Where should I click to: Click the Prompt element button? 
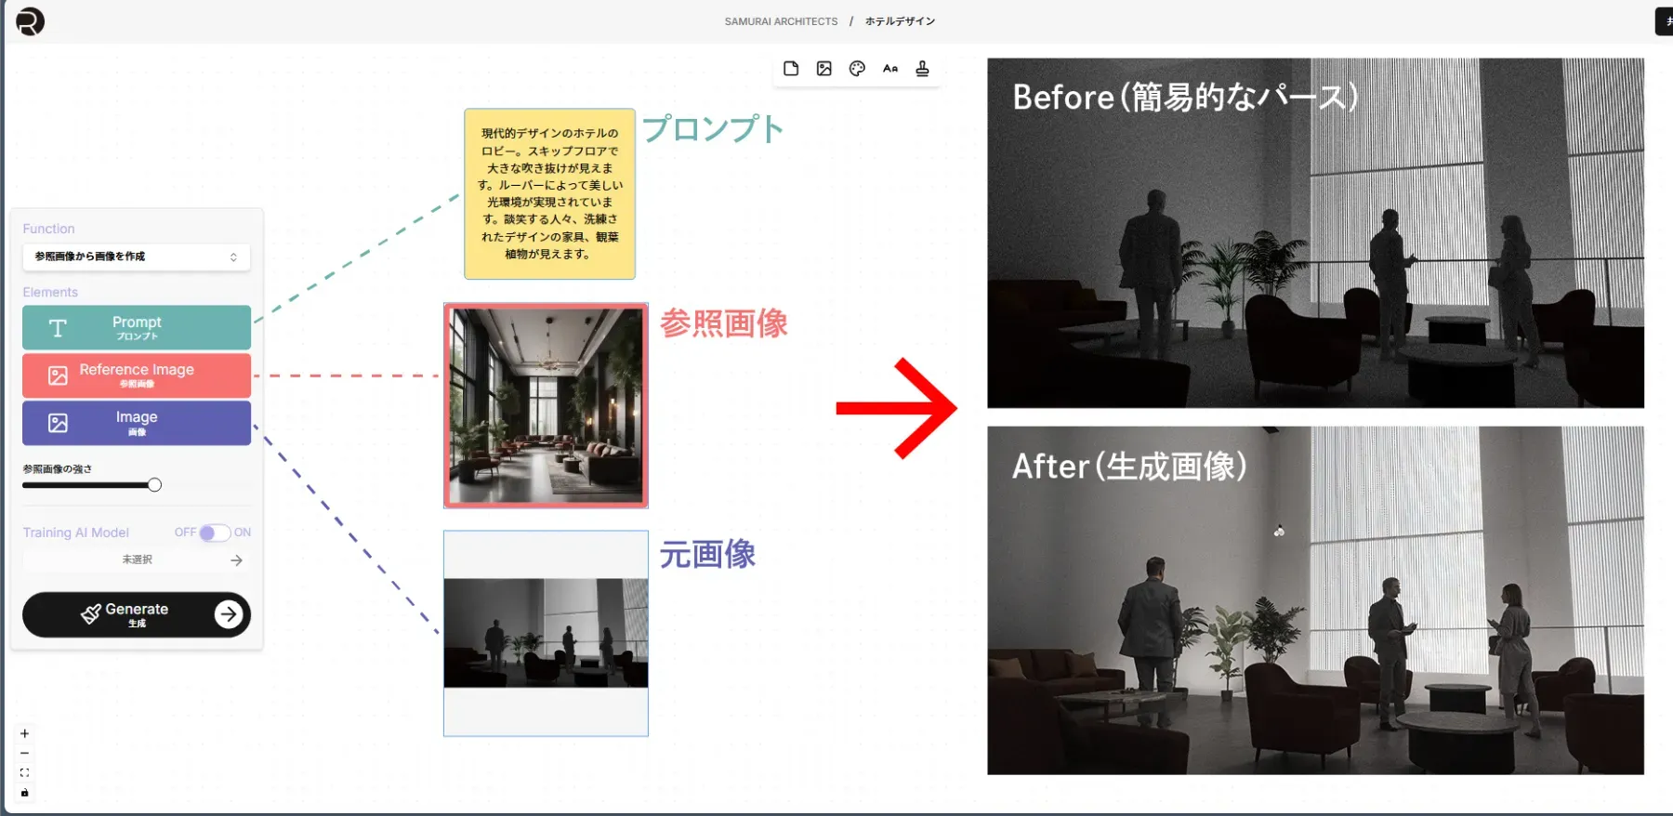click(x=137, y=327)
